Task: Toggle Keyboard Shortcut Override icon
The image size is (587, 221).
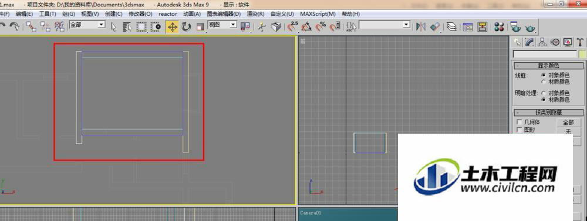Action: coord(276,26)
